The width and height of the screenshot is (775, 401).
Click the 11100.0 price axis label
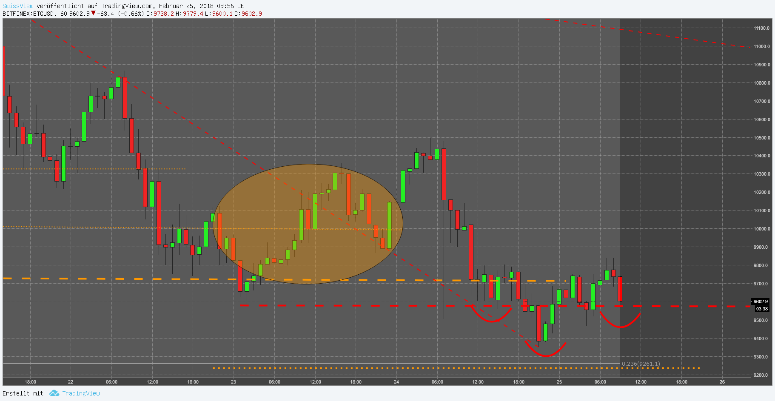[762, 28]
